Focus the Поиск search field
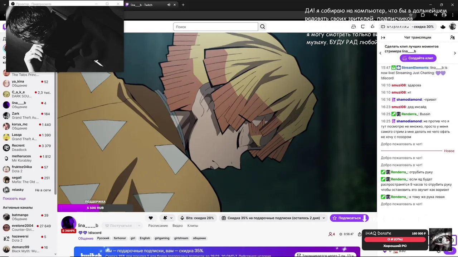The height and width of the screenshot is (257, 458). [215, 27]
